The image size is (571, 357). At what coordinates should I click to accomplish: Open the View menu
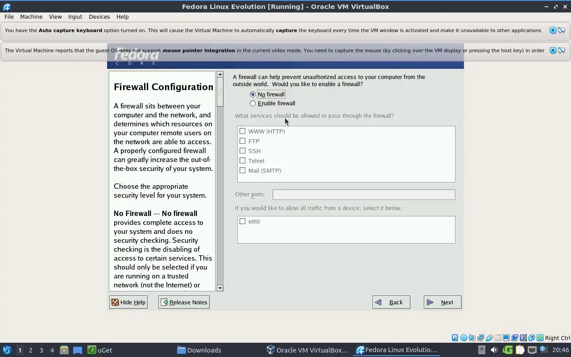(55, 17)
